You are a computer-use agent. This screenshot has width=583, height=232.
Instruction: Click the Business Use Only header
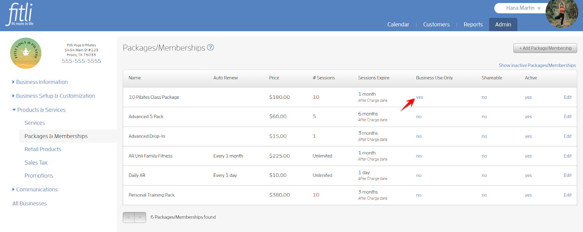tap(434, 78)
